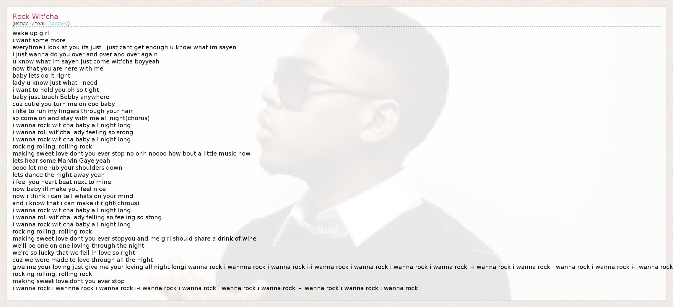Click the 'lets dance the night away yeah' line
673x307 pixels.
tap(58, 175)
